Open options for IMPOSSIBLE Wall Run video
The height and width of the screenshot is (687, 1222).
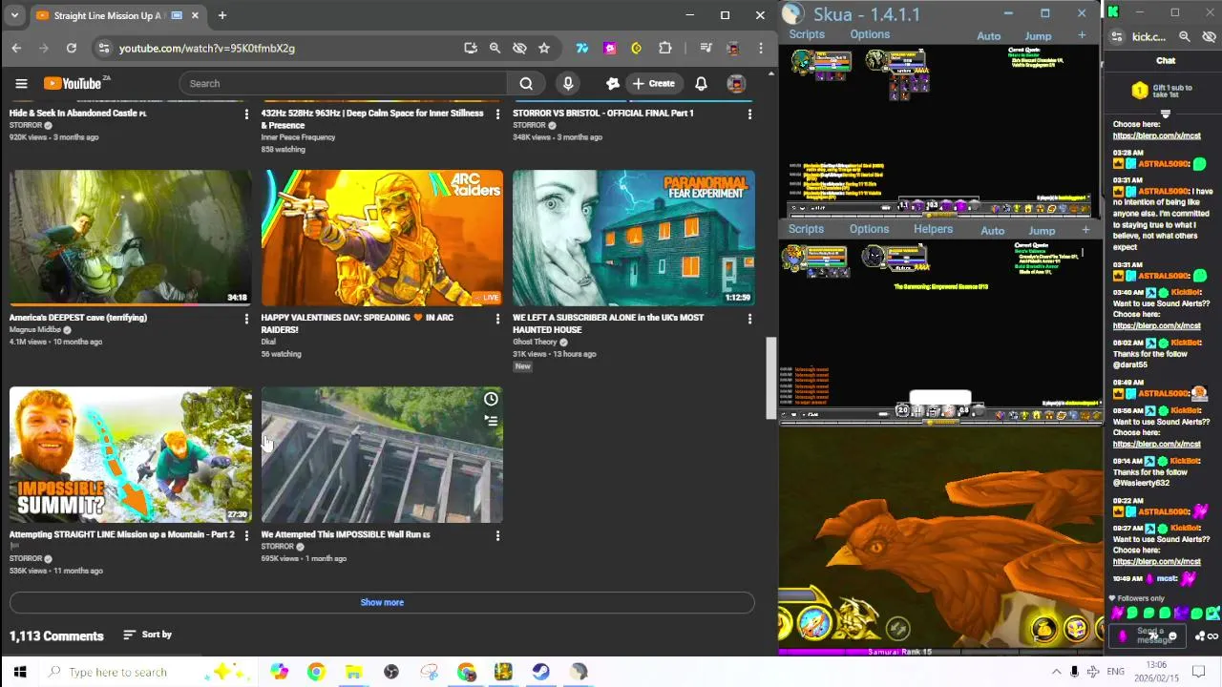[x=497, y=536]
